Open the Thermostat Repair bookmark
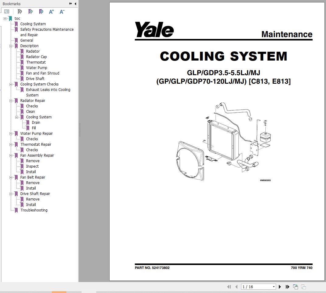Screen dimensions: 326x293 click(x=36, y=145)
